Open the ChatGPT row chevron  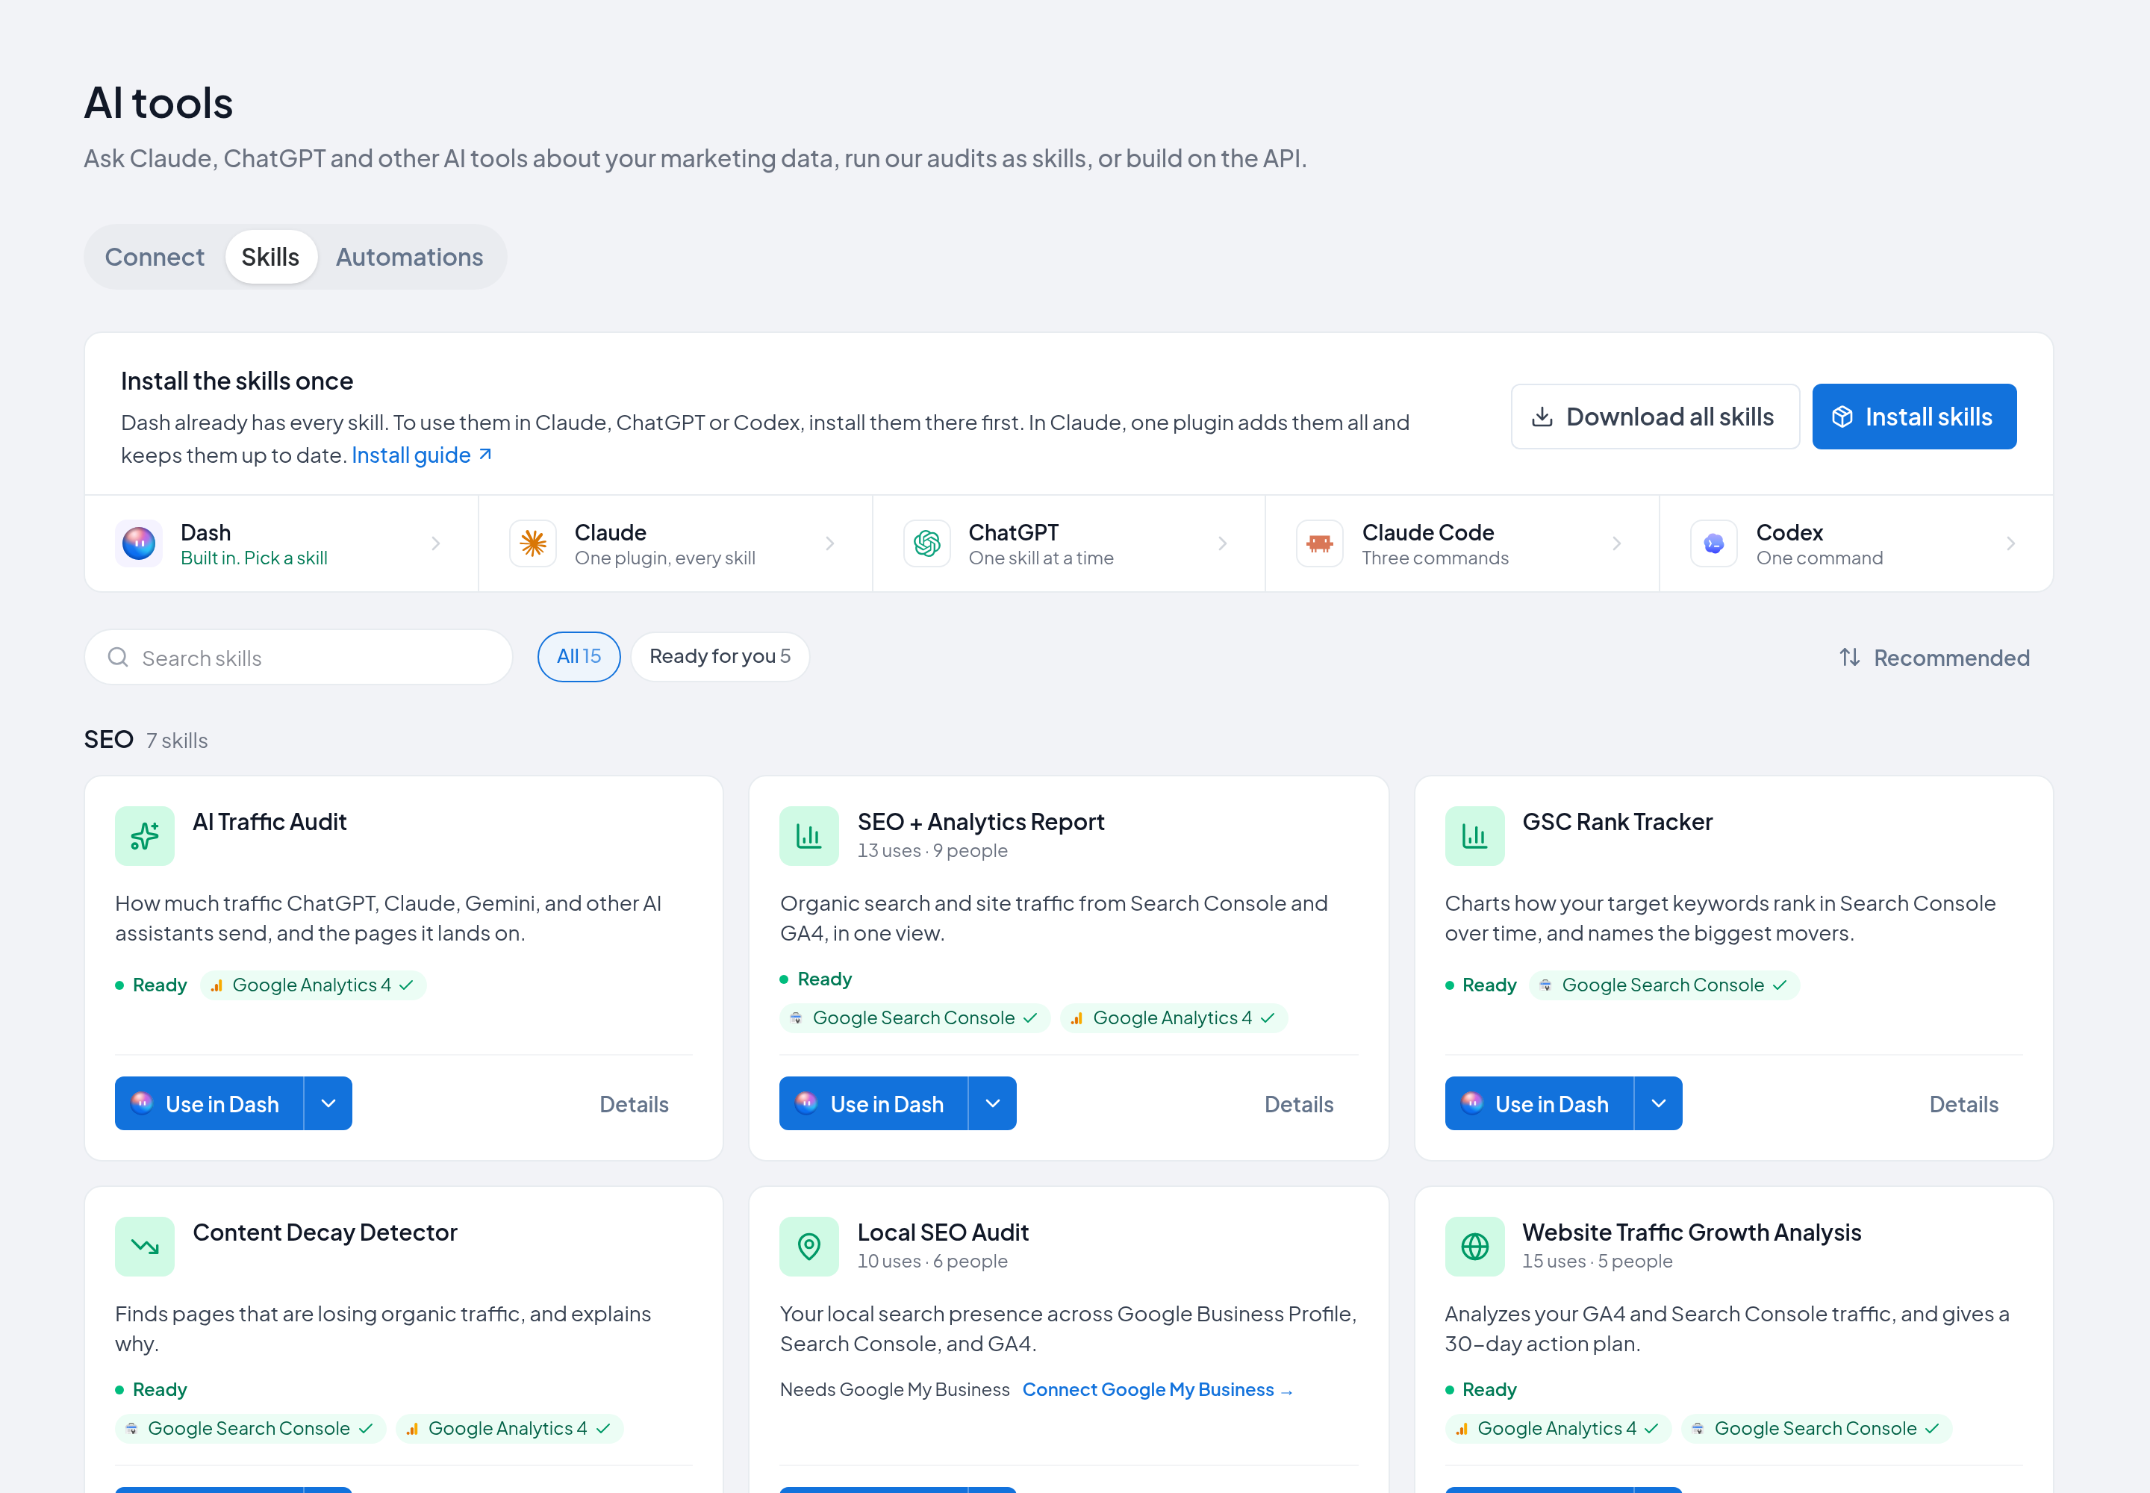click(1223, 543)
